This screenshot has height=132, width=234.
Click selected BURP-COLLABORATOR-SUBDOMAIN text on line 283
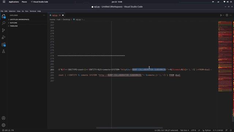[149, 70]
